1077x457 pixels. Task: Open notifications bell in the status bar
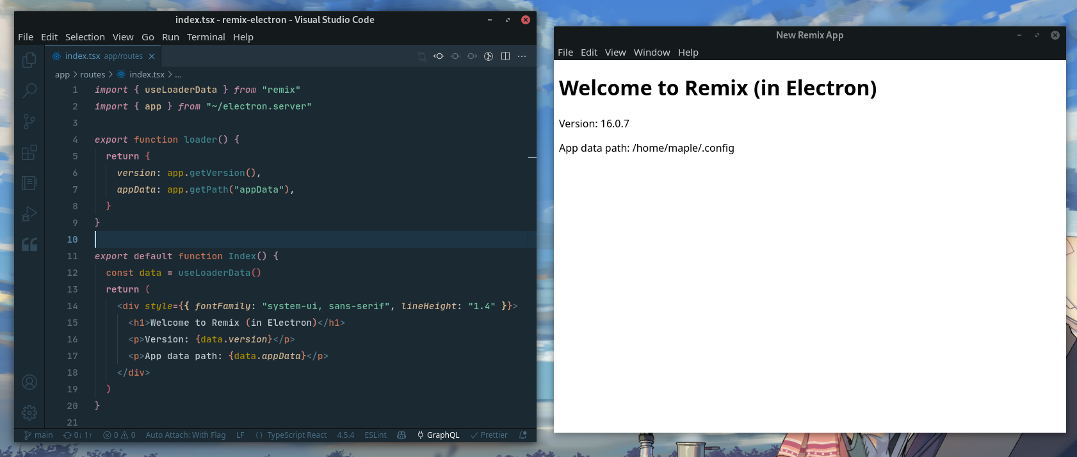[x=523, y=435]
